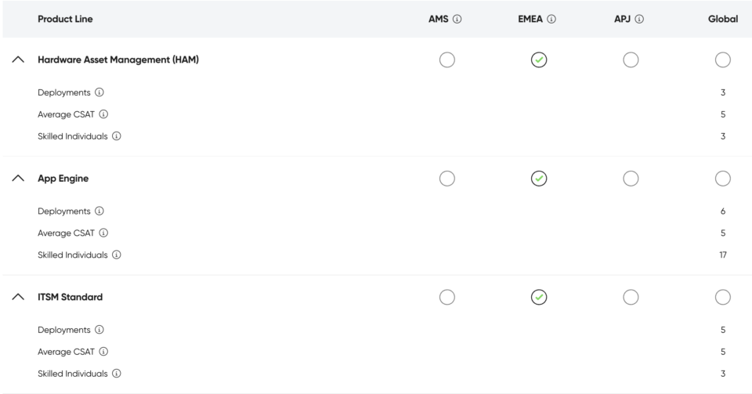The width and height of the screenshot is (752, 394).
Task: Click the info icon next to APJ
Action: point(639,19)
